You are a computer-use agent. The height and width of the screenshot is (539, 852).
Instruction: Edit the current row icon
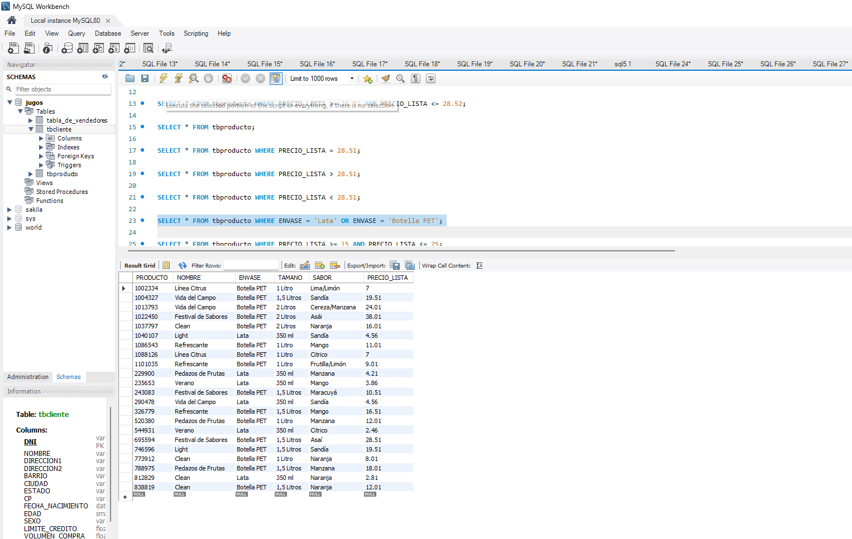[x=305, y=265]
